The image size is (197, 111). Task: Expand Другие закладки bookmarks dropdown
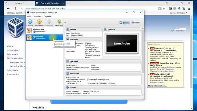pyautogui.click(x=179, y=13)
